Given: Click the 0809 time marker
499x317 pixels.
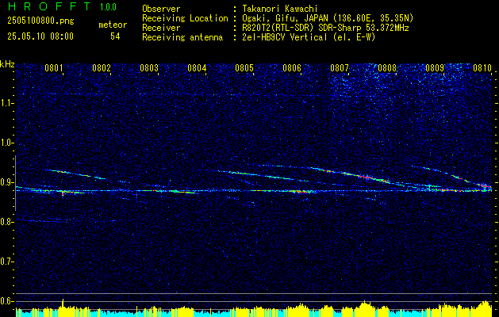Looking at the screenshot, I should pyautogui.click(x=435, y=68).
